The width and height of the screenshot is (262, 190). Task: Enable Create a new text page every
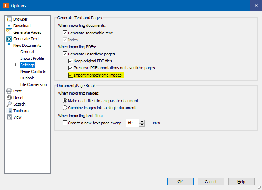point(65,123)
